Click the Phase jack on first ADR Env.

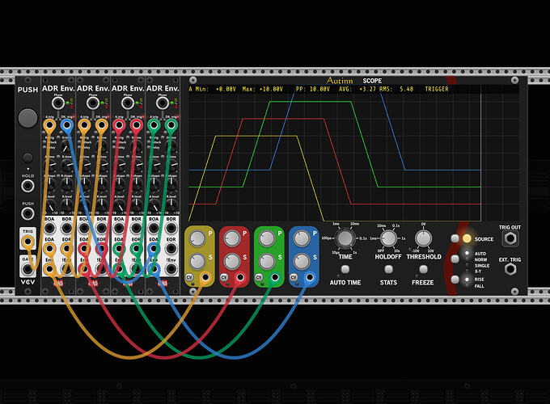(58, 103)
